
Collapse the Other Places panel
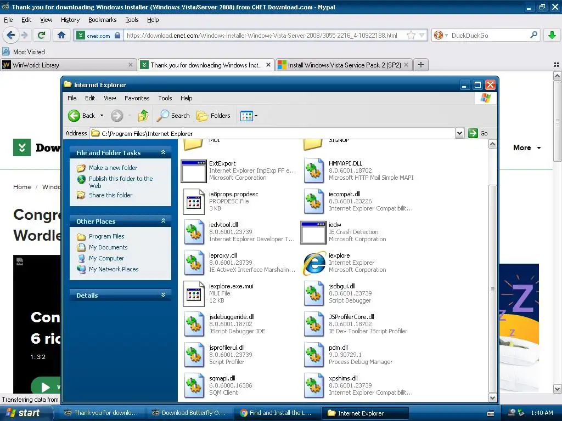[163, 221]
